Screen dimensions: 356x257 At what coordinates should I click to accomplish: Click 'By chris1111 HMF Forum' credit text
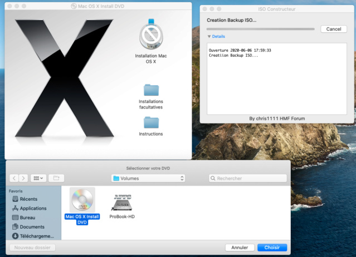coord(277,118)
